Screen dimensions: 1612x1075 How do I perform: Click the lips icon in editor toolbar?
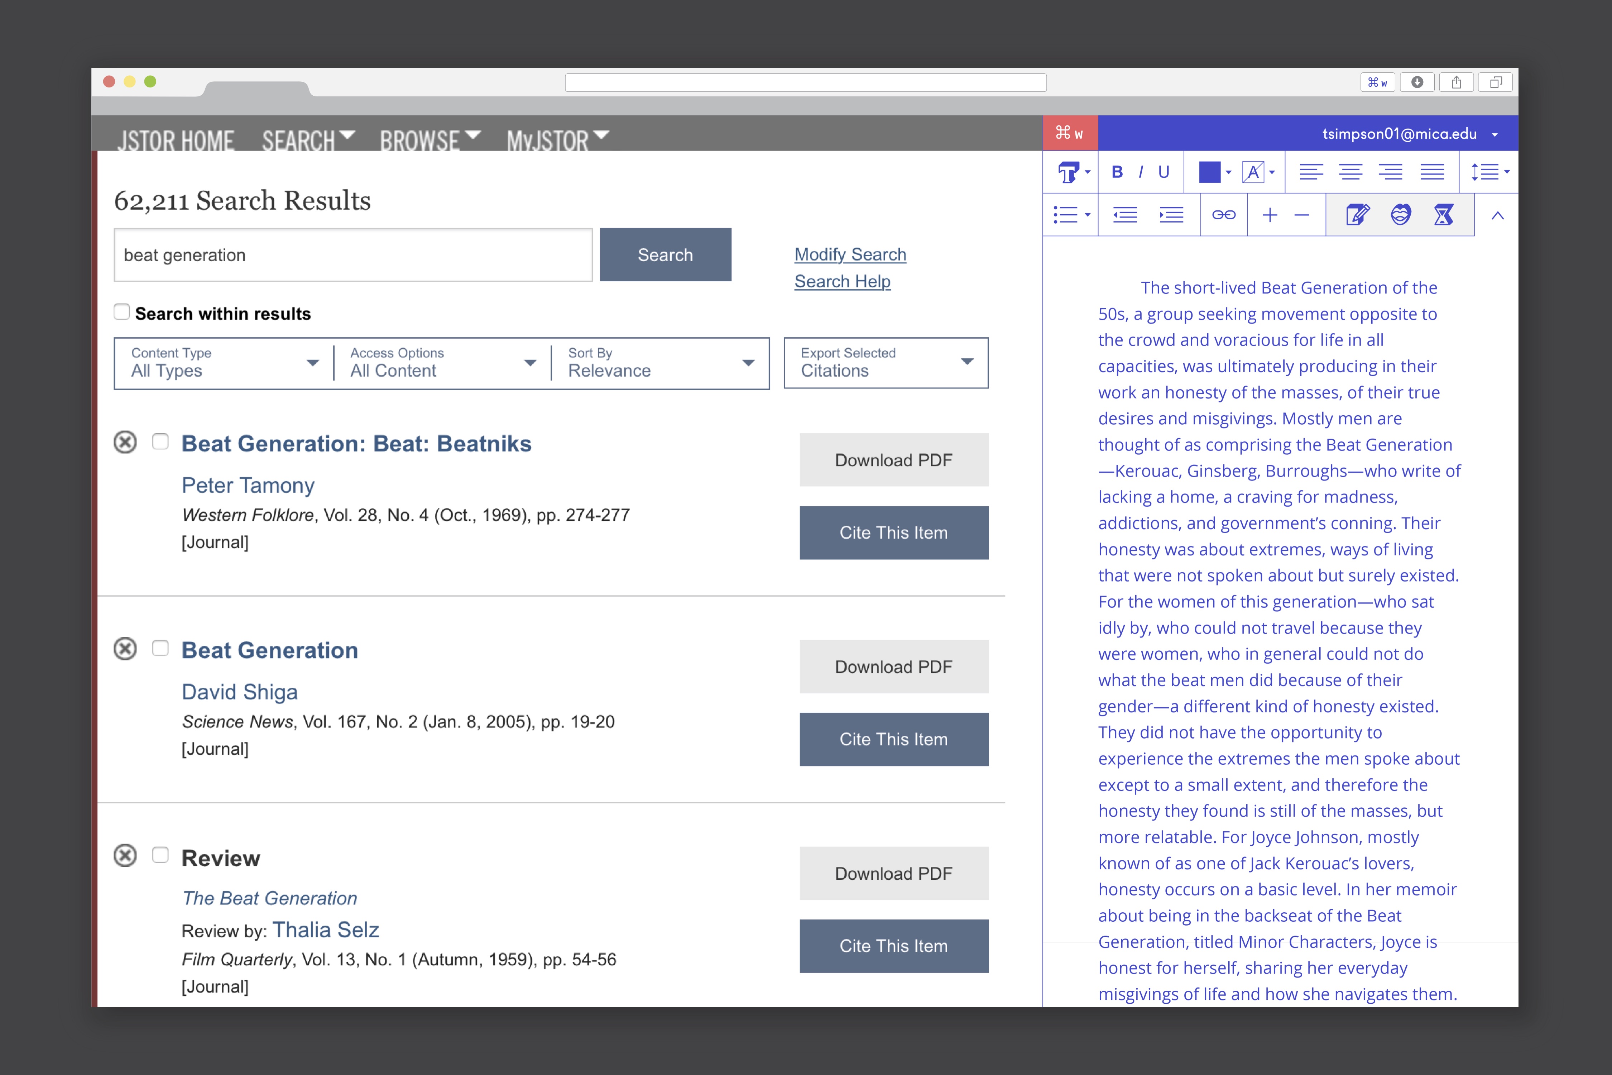(x=1400, y=215)
